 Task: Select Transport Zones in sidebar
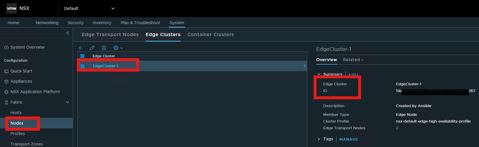tap(26, 144)
